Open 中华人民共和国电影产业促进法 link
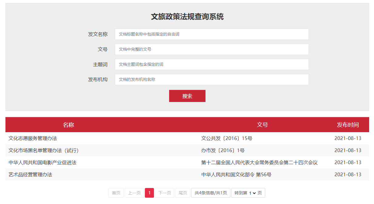The image size is (374, 204). [42, 163]
